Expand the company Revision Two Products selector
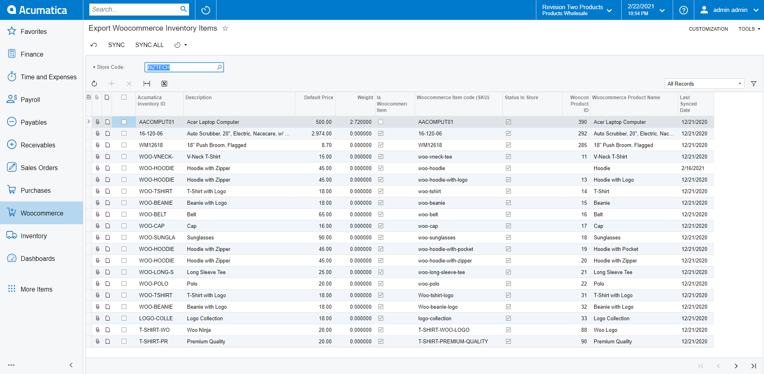Viewport: 764px width, 374px height. click(578, 10)
